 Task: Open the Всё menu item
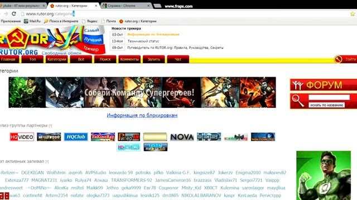point(81,59)
